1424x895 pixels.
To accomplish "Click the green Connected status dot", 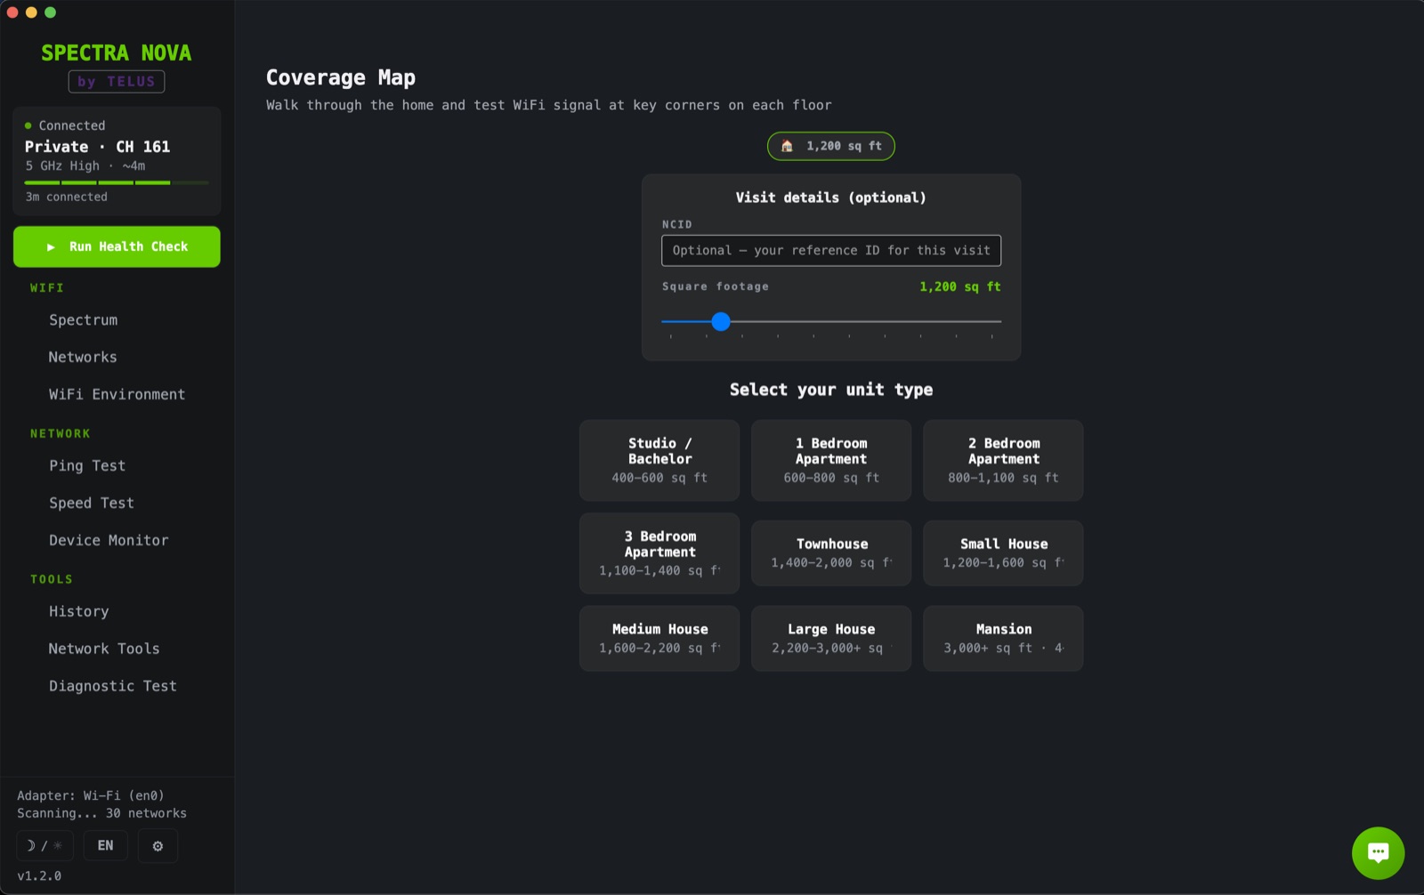I will [x=28, y=125].
